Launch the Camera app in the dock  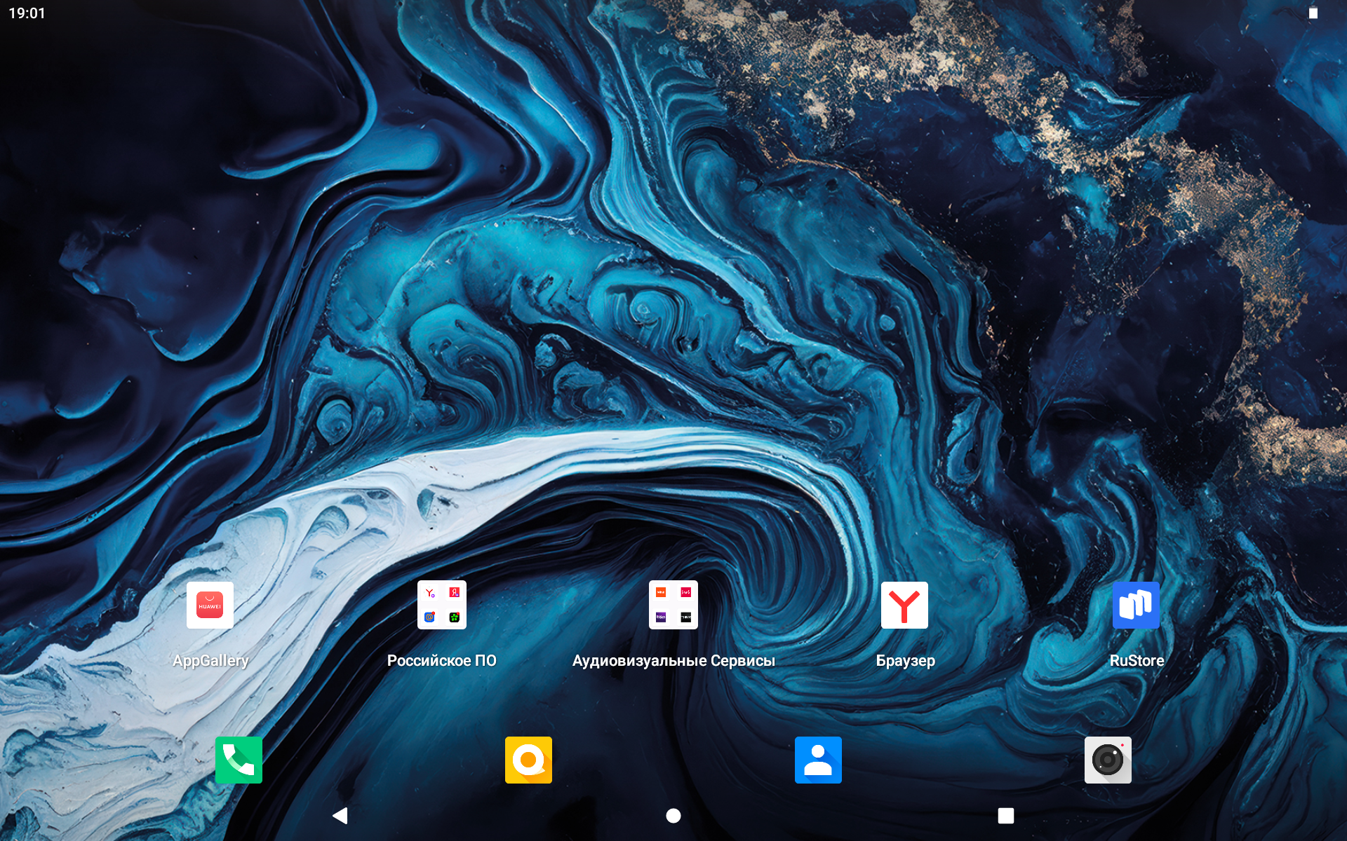click(x=1108, y=760)
